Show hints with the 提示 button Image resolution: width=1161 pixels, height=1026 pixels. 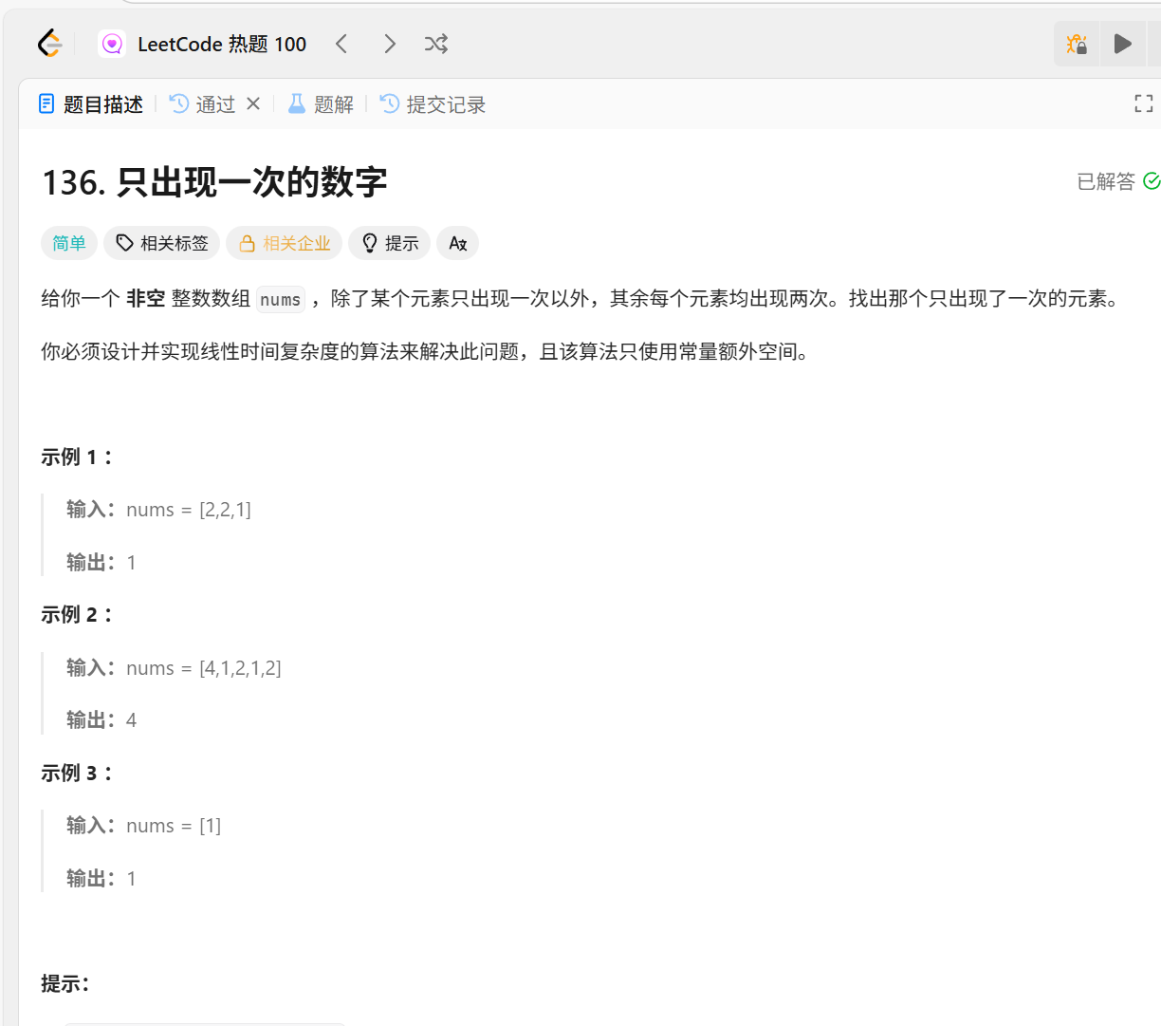pos(390,243)
